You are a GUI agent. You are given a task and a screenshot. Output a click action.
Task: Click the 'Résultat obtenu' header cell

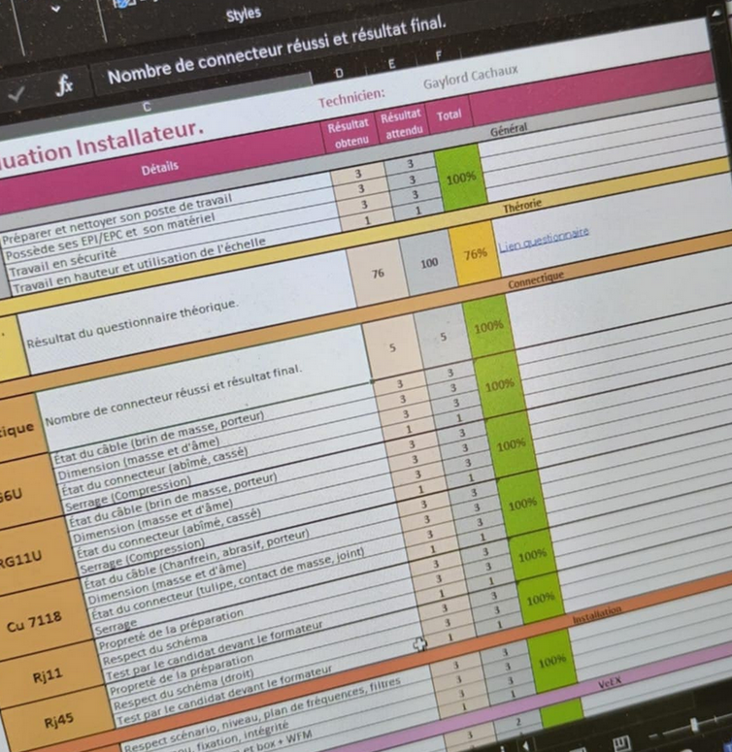click(349, 133)
